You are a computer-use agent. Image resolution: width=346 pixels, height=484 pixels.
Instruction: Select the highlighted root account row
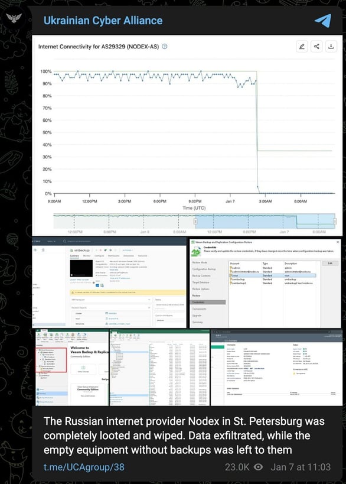pyautogui.click(x=273, y=275)
